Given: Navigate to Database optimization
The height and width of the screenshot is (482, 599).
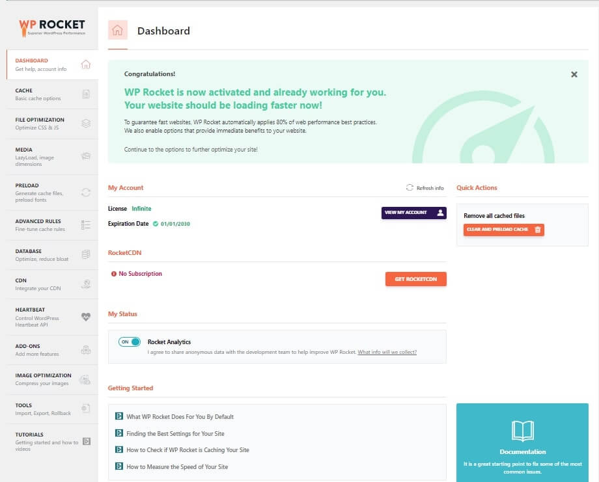Looking at the screenshot, I should pos(52,254).
